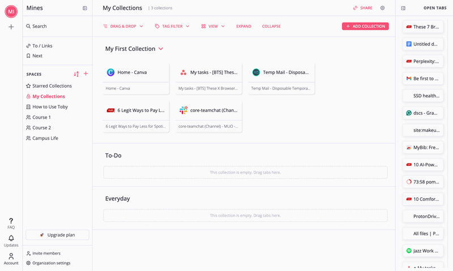
Task: Open the Next bookmark item
Action: click(x=35, y=55)
